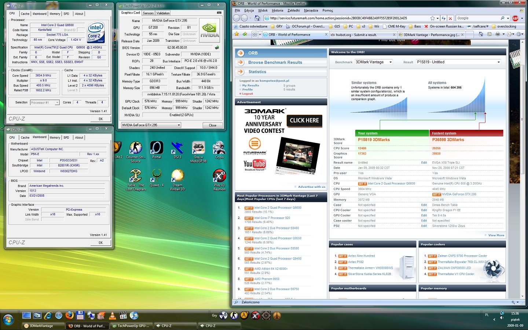Click the Quake 4 desktop icon
This screenshot has height=330, width=528.
[x=157, y=178]
